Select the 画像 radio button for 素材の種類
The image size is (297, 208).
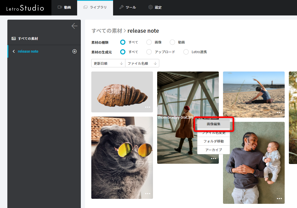click(149, 42)
